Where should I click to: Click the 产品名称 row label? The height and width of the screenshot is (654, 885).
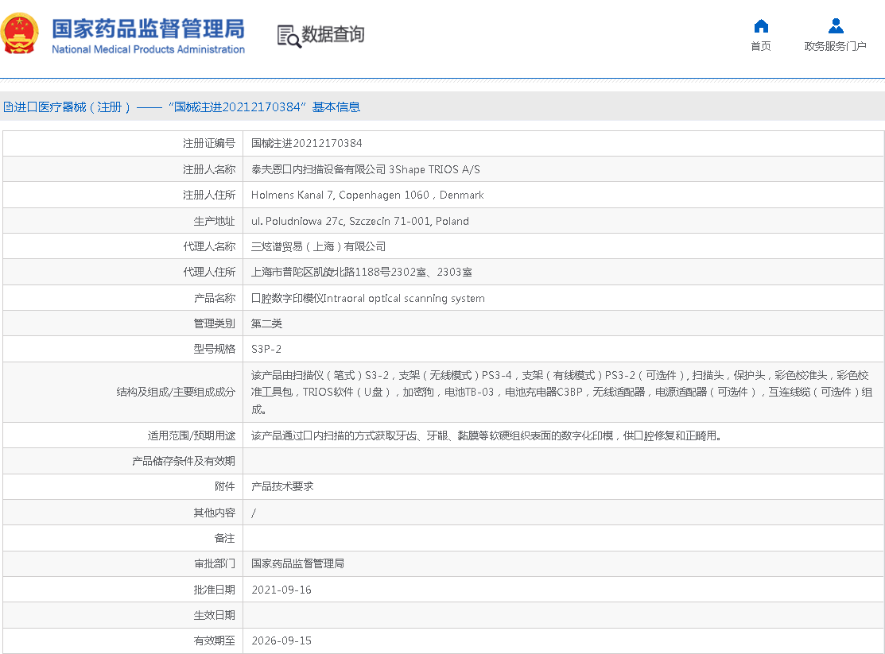pyautogui.click(x=214, y=298)
